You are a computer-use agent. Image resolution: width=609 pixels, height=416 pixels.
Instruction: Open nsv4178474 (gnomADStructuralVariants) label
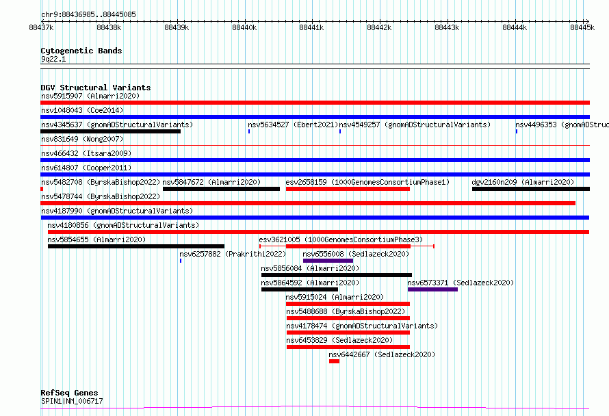(362, 326)
